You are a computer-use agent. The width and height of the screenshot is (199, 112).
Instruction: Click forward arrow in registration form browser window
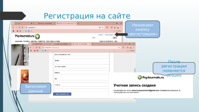point(34,48)
